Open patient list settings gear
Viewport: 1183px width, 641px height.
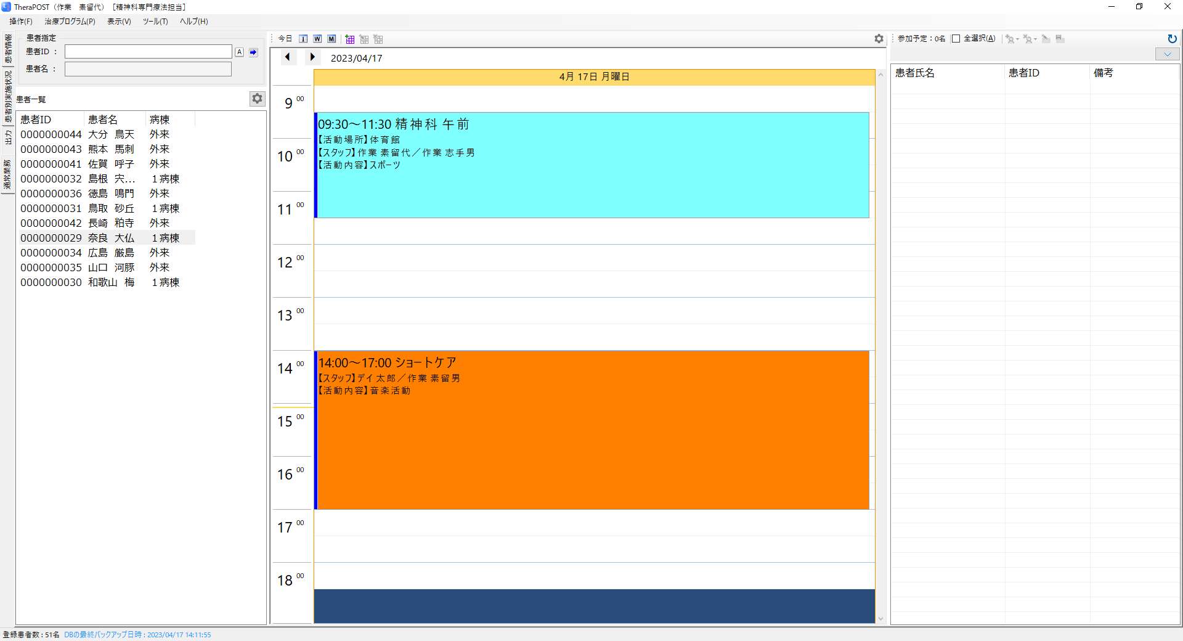pos(257,99)
